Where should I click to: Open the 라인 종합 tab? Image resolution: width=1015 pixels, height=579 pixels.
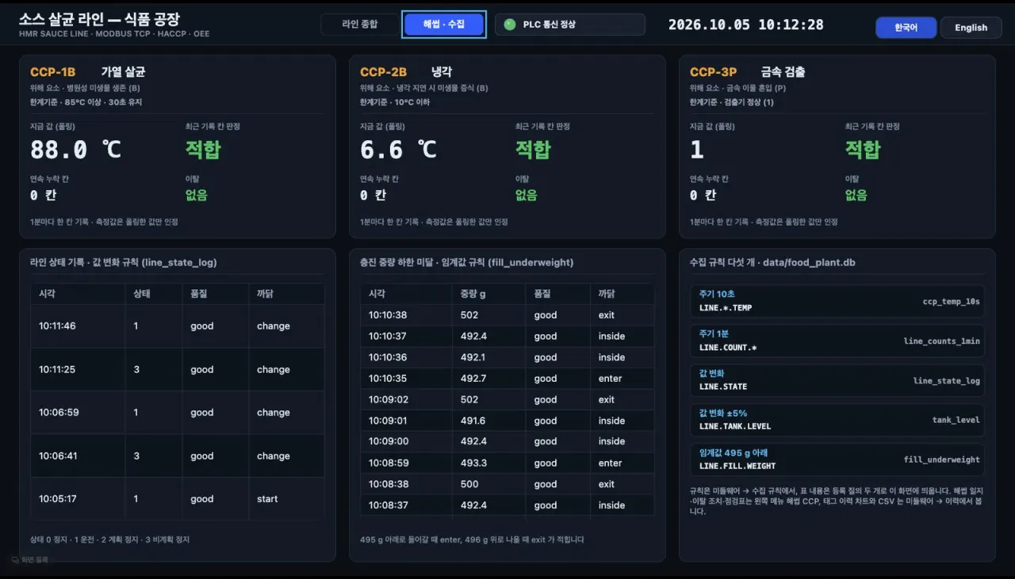(359, 25)
